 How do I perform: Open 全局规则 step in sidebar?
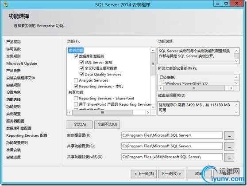[13, 56]
